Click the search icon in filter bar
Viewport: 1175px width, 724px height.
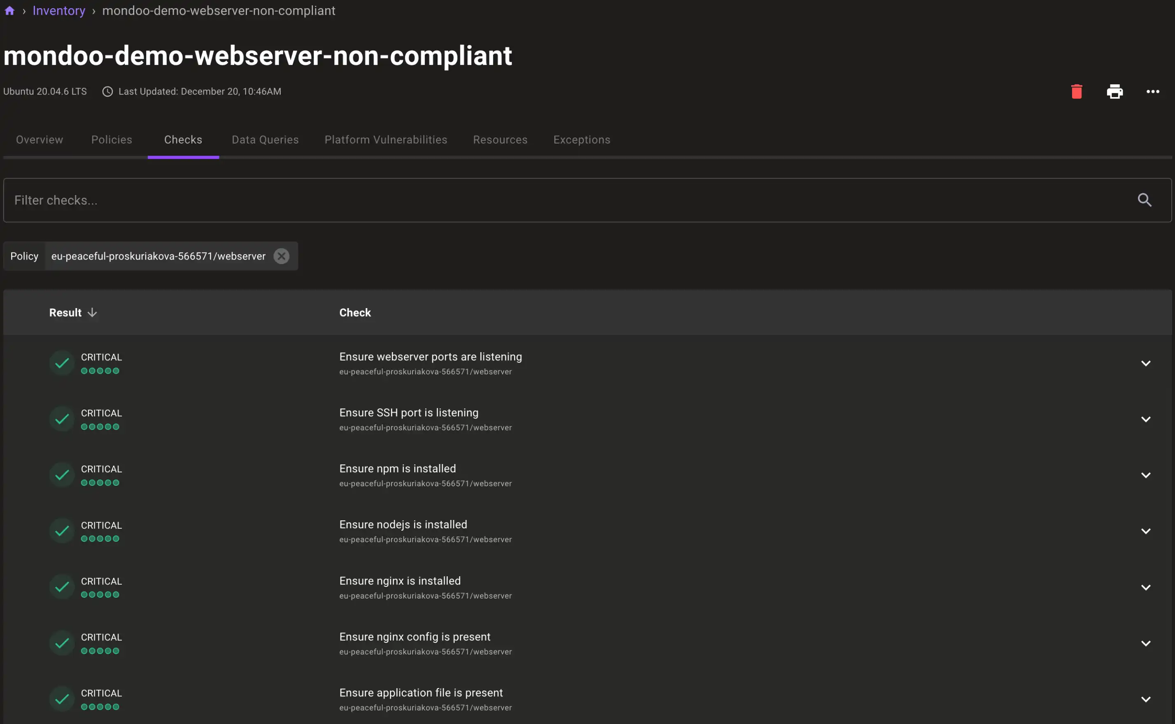coord(1145,200)
